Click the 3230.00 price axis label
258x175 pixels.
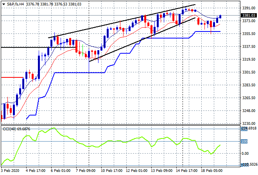[249, 123]
